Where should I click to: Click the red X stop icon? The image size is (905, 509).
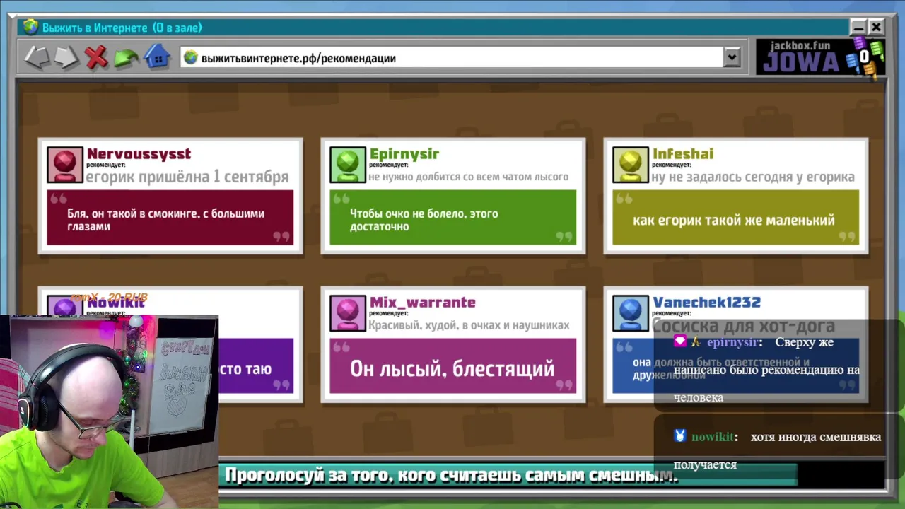(96, 58)
